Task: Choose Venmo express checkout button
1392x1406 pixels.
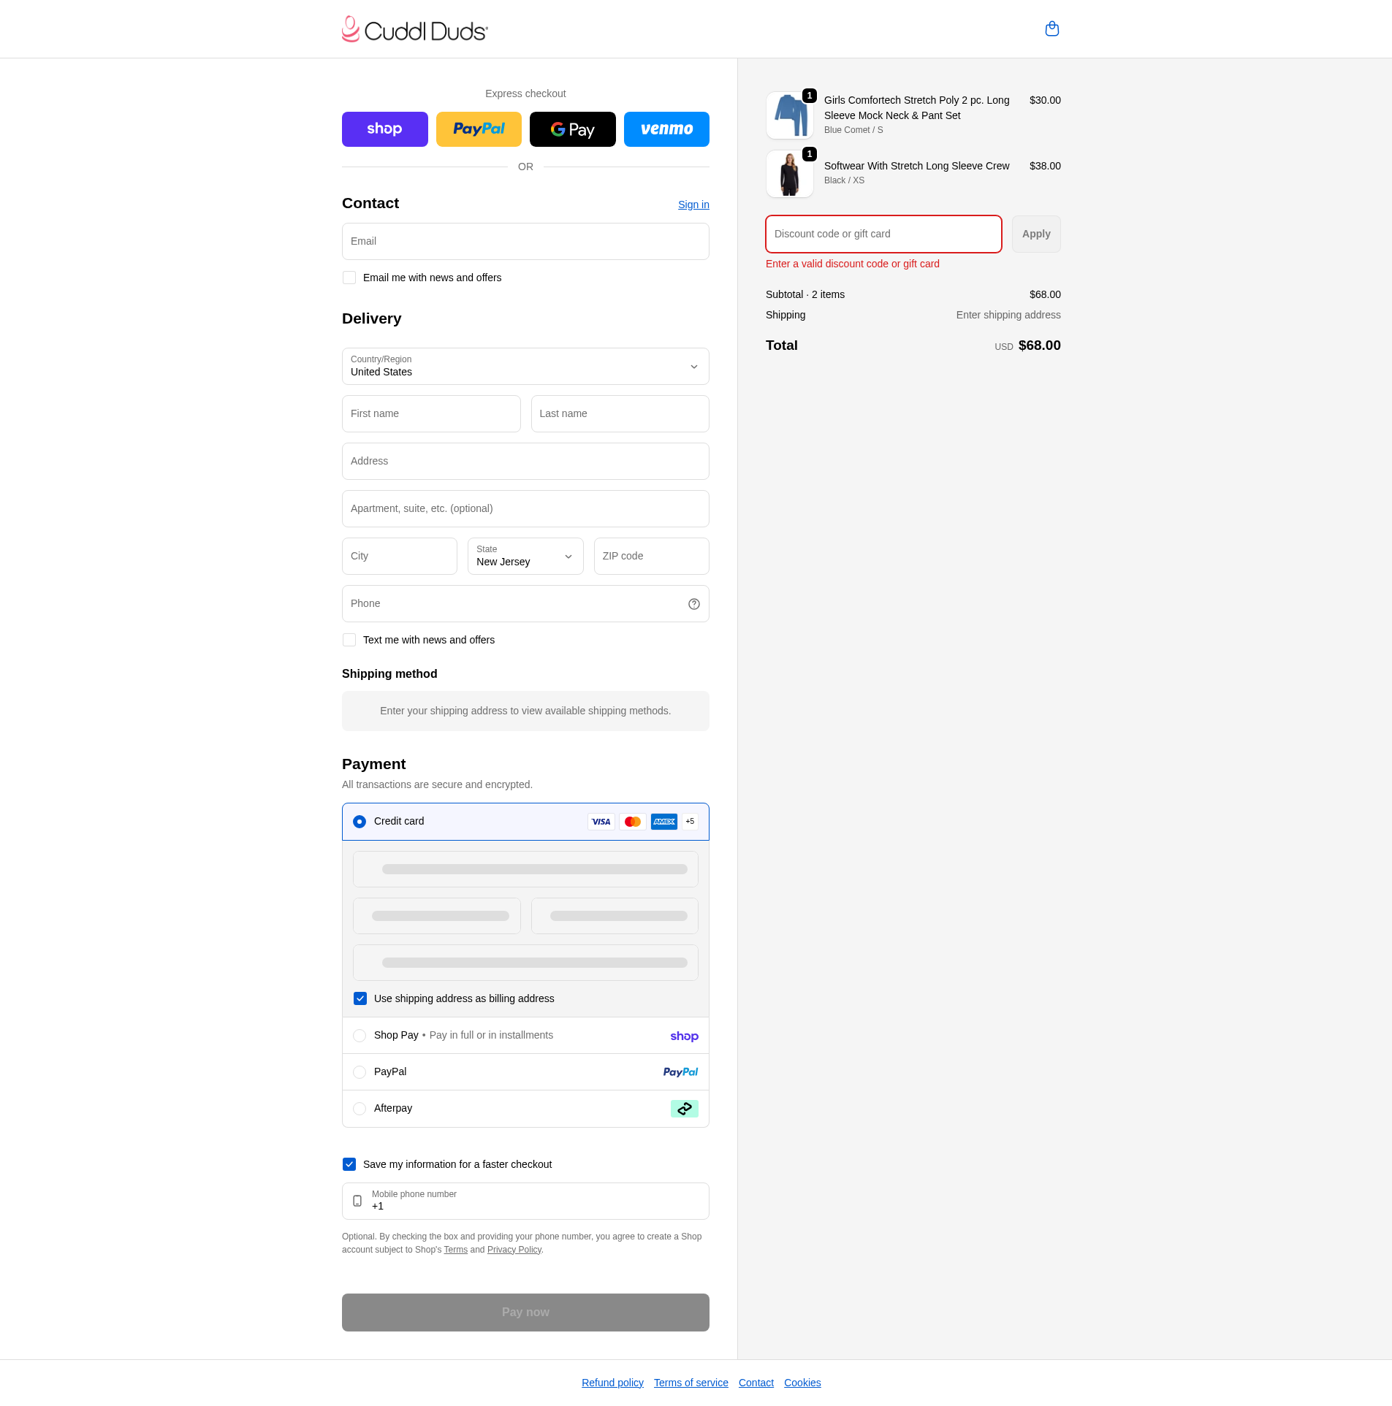Action: tap(666, 129)
